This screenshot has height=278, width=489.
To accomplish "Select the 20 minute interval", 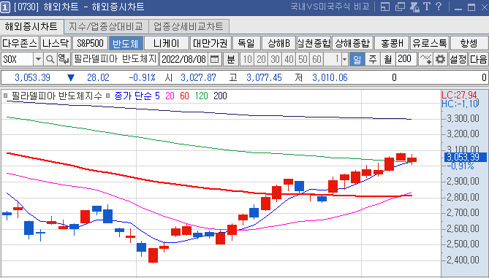I will [x=261, y=59].
